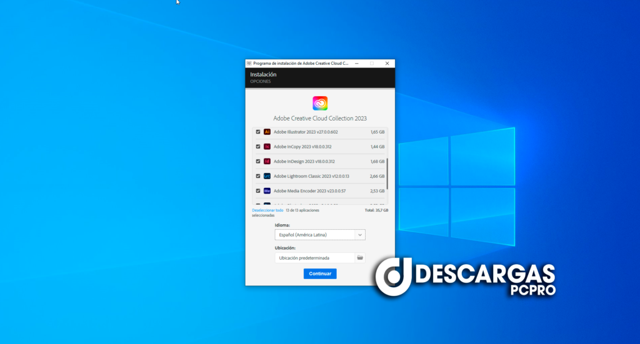
Task: Click the 1,65 GB size value
Action: coord(377,132)
